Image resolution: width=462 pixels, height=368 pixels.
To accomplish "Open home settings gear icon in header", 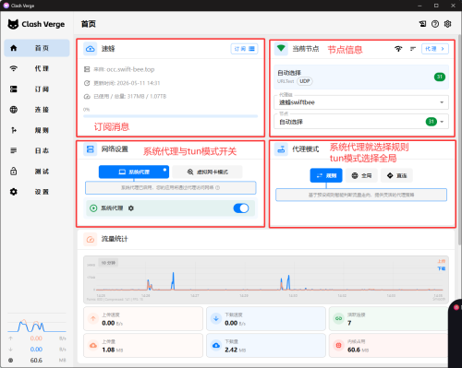I will coord(448,24).
